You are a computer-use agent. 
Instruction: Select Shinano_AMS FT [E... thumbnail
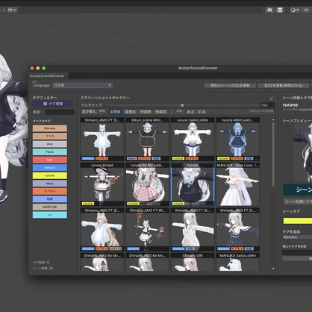coord(102,230)
